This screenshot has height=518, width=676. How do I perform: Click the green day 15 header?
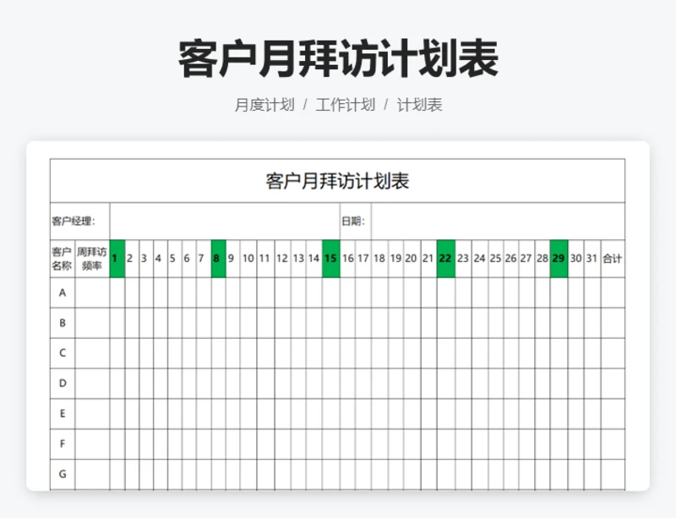[331, 259]
